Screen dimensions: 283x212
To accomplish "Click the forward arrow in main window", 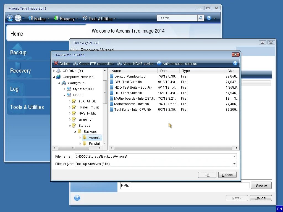I will [18, 18].
